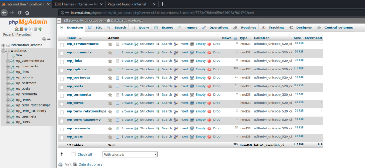Screen dimensions: 365x168
Task: Click New table link under wordpress
Action: tap(19, 55)
